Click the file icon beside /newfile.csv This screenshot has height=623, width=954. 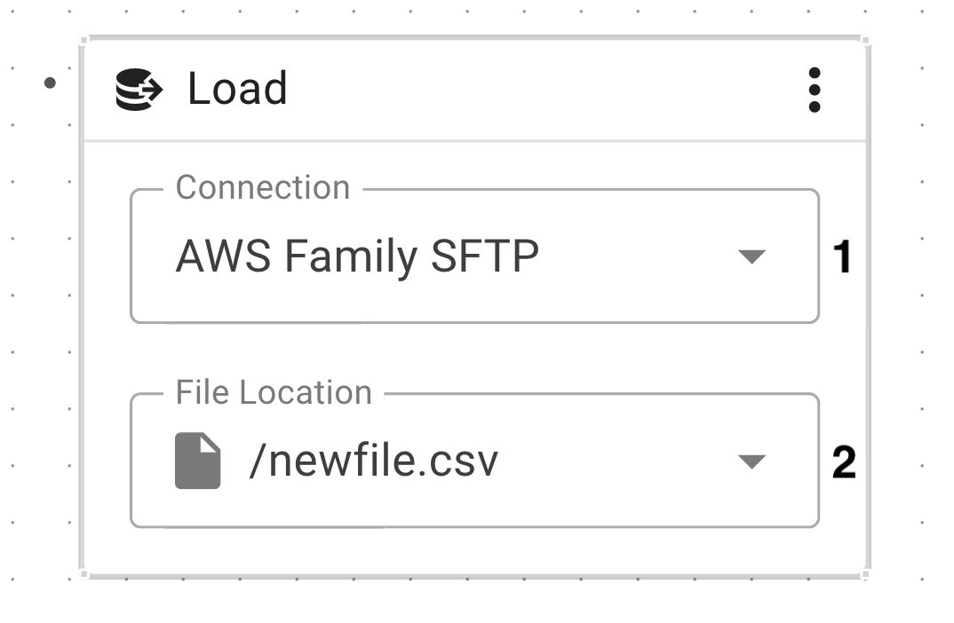click(x=197, y=461)
